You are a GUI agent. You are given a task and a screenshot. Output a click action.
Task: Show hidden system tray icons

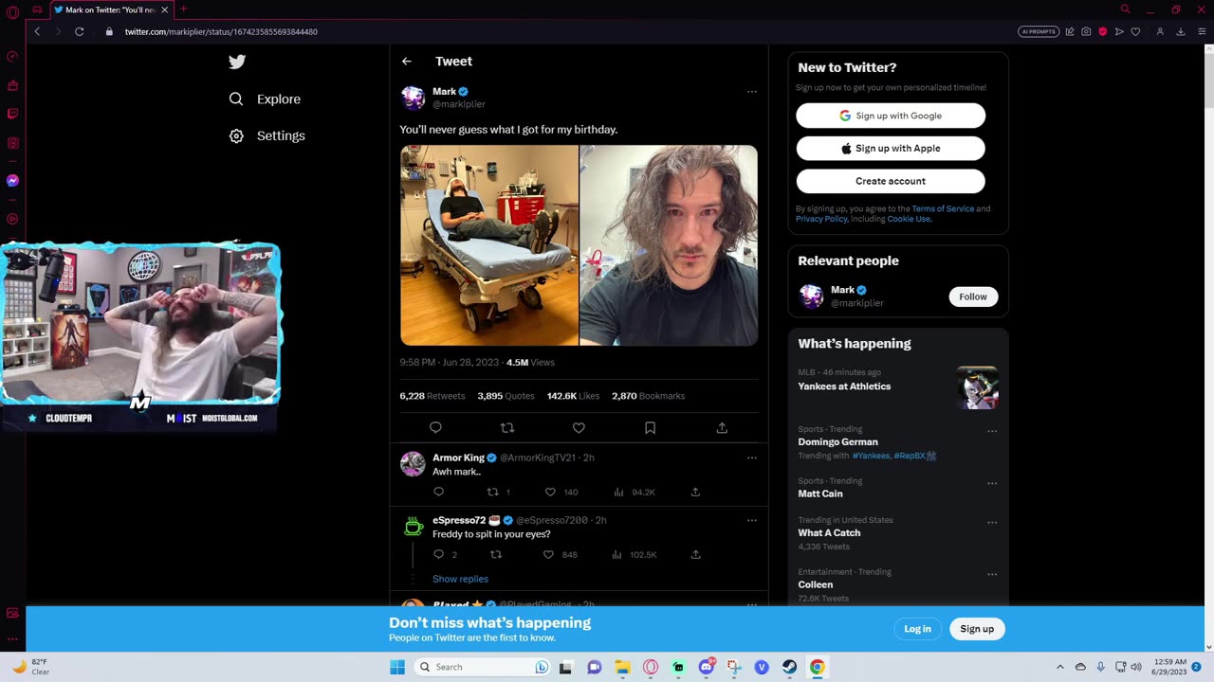1060,667
